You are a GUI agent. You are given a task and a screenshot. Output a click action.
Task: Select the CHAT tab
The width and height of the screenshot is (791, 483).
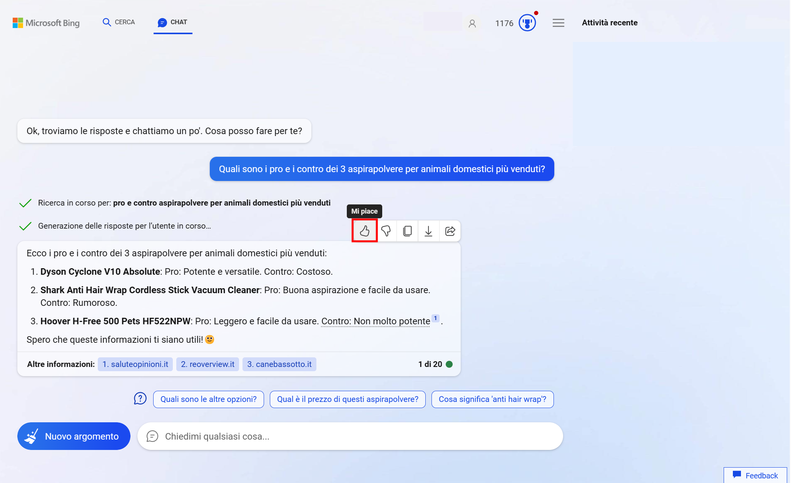172,22
